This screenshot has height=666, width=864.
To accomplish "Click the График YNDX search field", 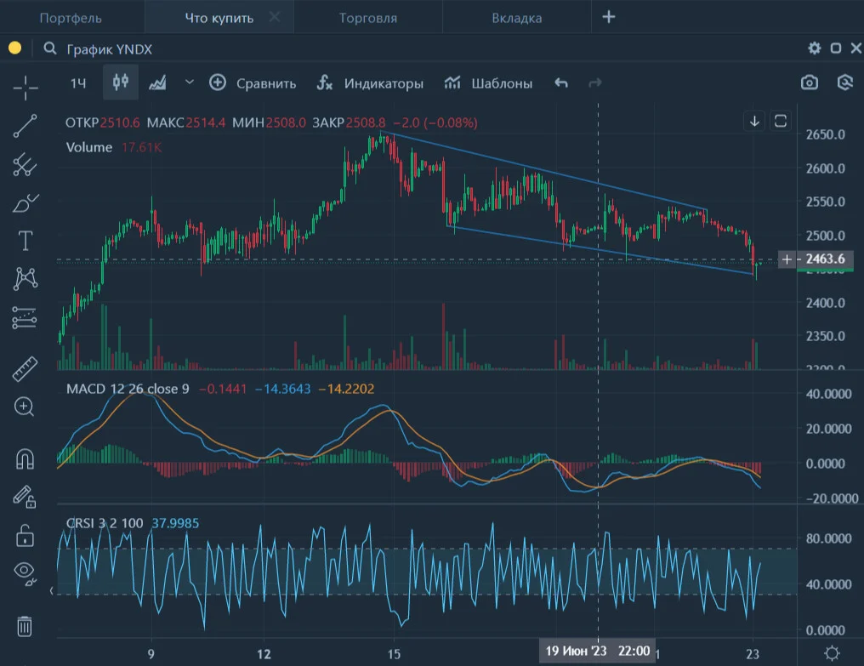I will coord(109,49).
